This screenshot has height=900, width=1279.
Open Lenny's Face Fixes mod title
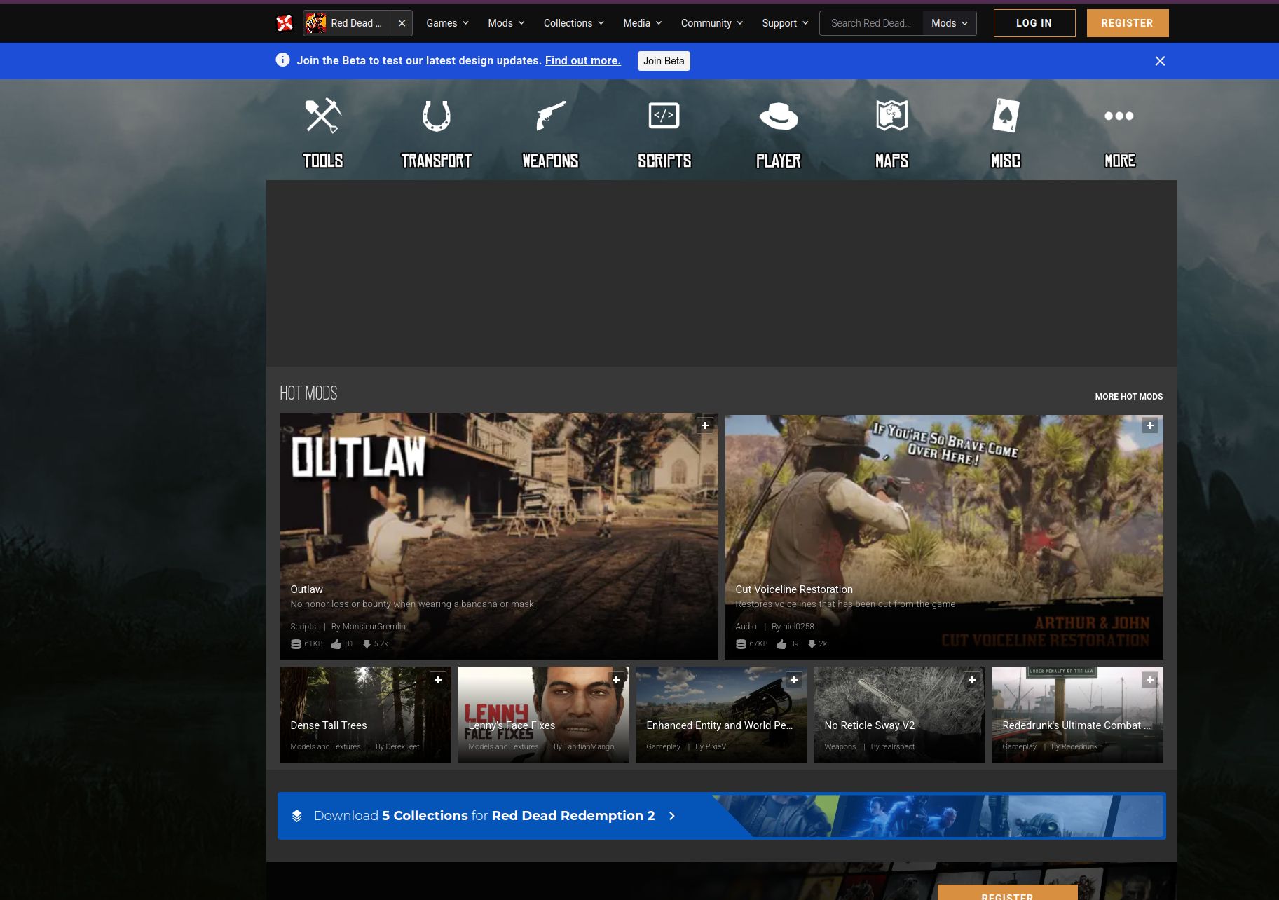click(512, 725)
